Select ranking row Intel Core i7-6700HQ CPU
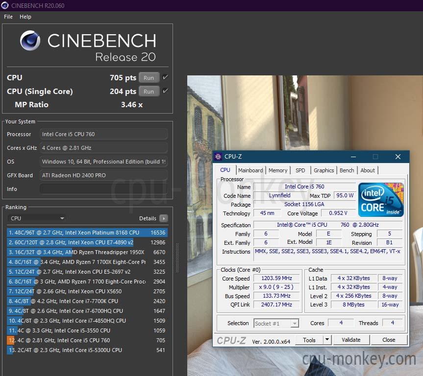Screen dimensions: 423x376 (87, 311)
